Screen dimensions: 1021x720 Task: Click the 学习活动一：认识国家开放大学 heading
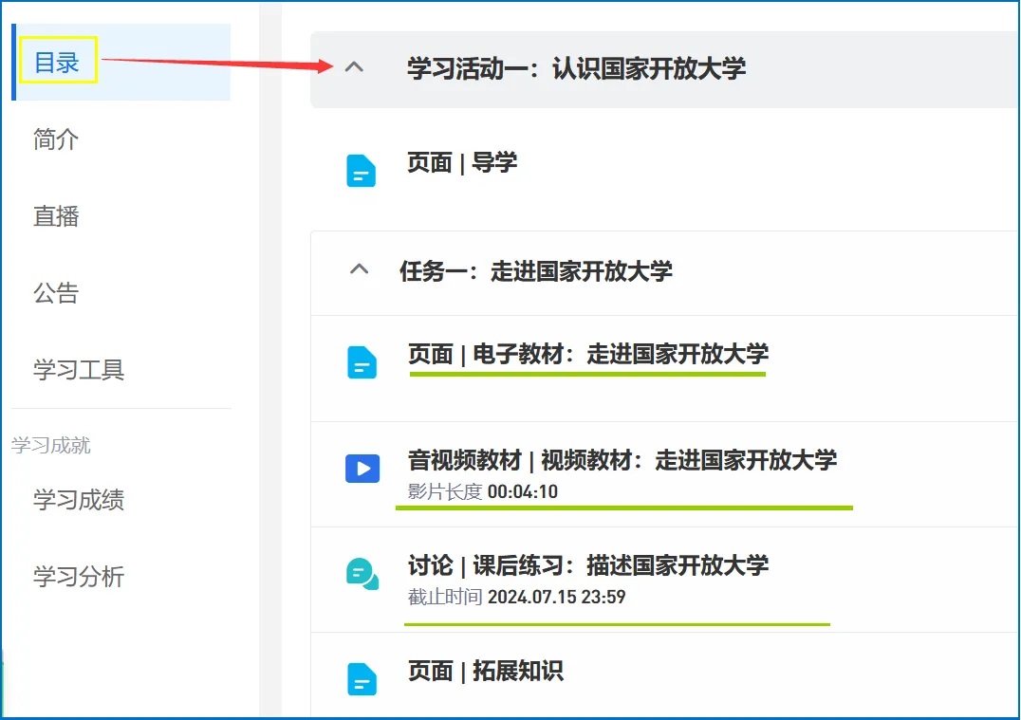click(x=576, y=68)
